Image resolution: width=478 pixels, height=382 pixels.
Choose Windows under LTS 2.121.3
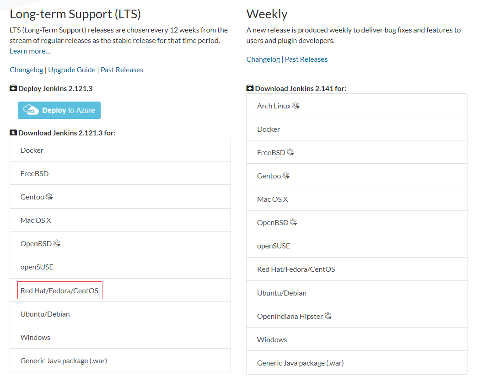pyautogui.click(x=120, y=337)
